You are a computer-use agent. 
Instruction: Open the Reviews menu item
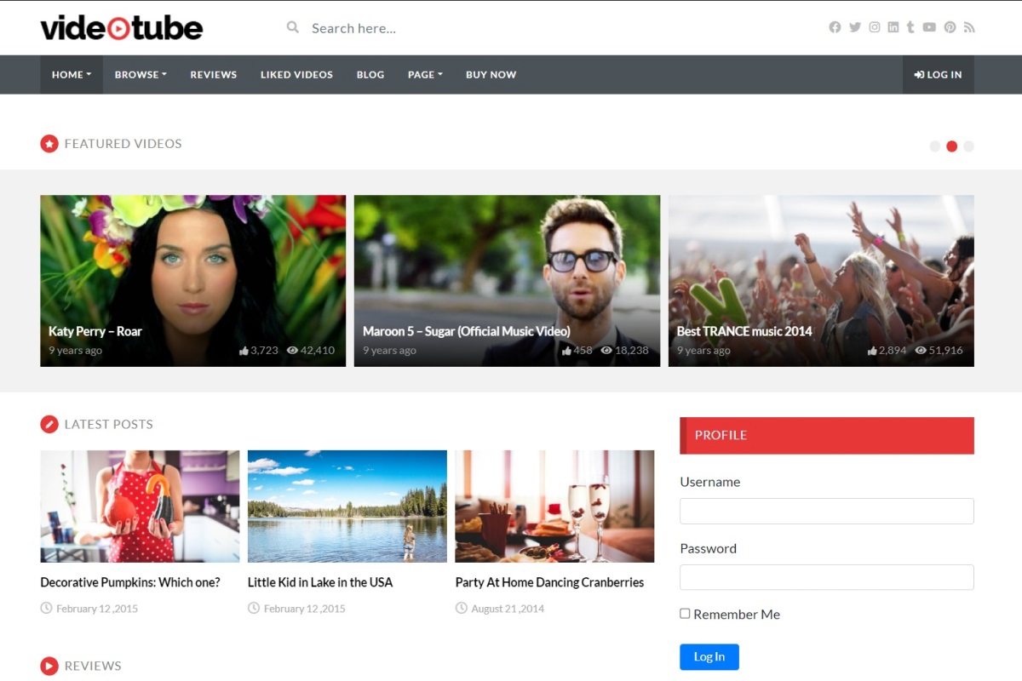[x=214, y=75]
